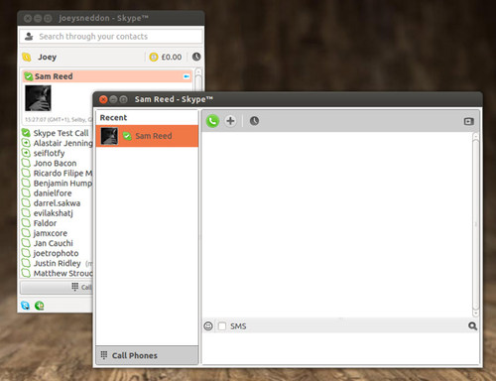The image size is (496, 381).
Task: Add people with the plus icon
Action: (x=230, y=121)
